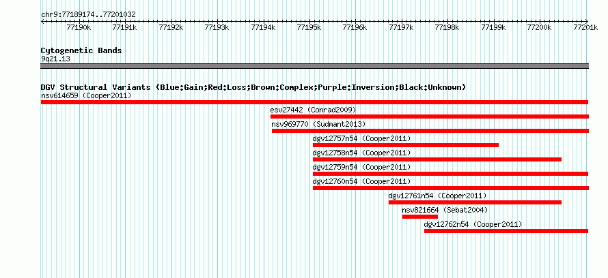Click the chr9:77189174..77201032 region label
The height and width of the screenshot is (278, 608).
coord(88,15)
